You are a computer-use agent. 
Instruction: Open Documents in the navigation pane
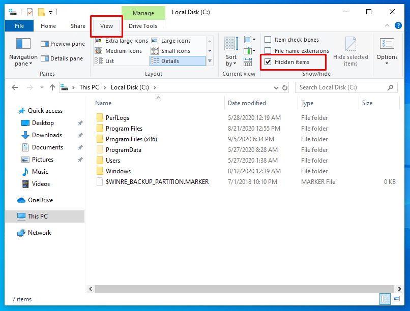coord(48,147)
